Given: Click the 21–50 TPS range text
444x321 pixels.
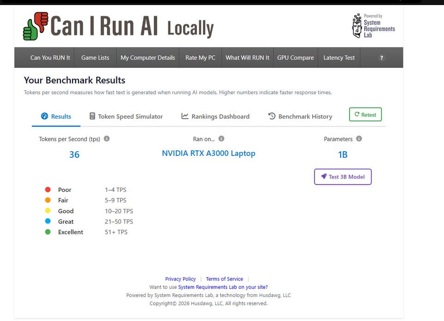Looking at the screenshot, I should pos(119,222).
